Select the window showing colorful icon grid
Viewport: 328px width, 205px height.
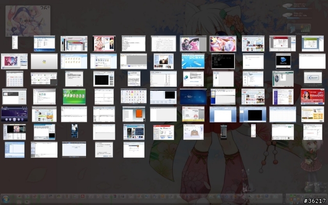tap(133, 96)
